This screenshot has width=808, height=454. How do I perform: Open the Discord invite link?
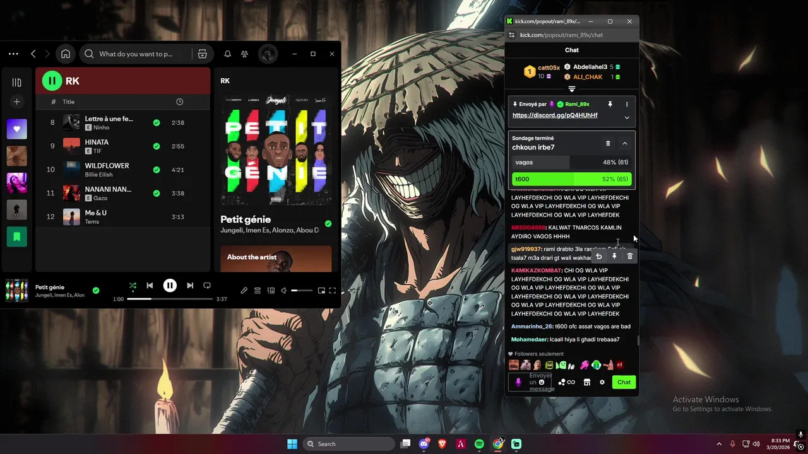coord(555,115)
